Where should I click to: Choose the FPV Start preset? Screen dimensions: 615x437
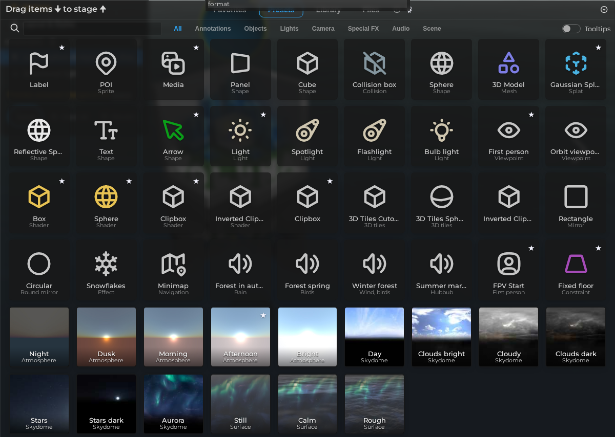click(x=509, y=270)
